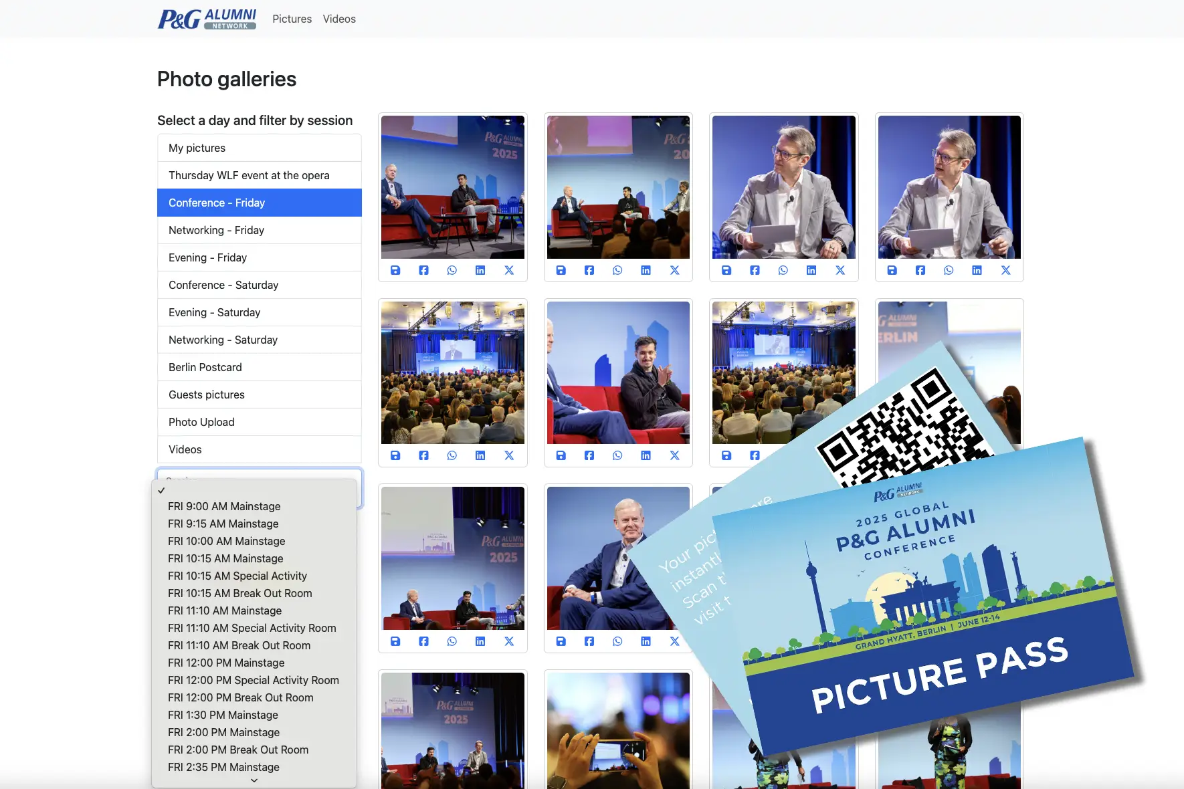Image resolution: width=1184 pixels, height=789 pixels.
Task: Click the P&G Alumni Network logo
Action: (x=207, y=19)
